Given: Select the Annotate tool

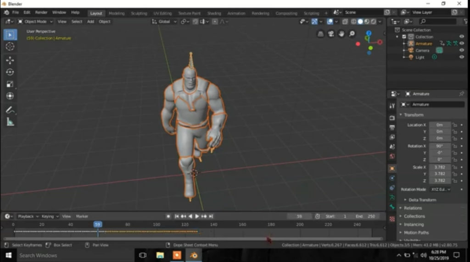Looking at the screenshot, I should [x=10, y=110].
